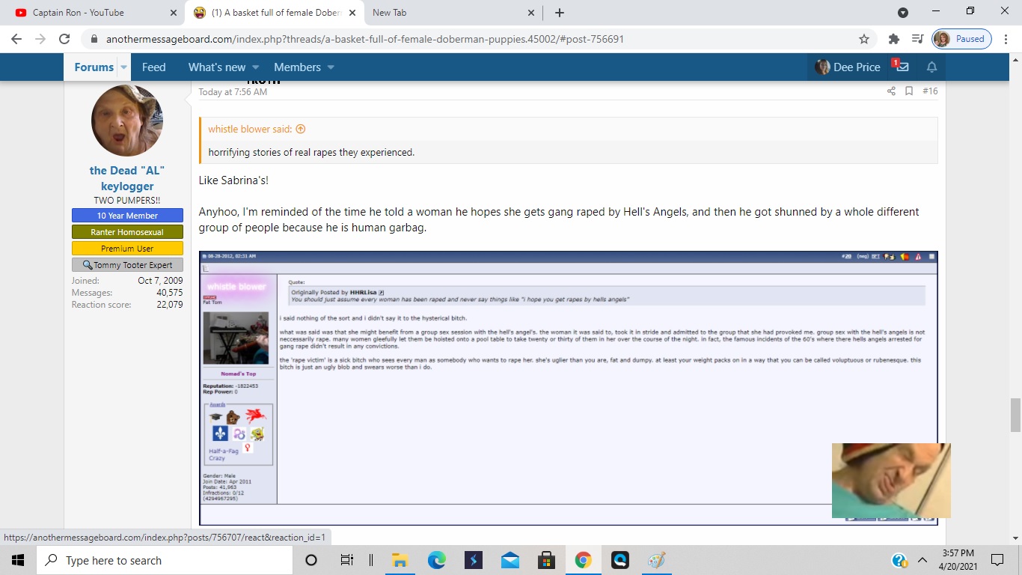Click the 'Ranter Homosexual' banner
This screenshot has height=575, width=1022.
[127, 232]
